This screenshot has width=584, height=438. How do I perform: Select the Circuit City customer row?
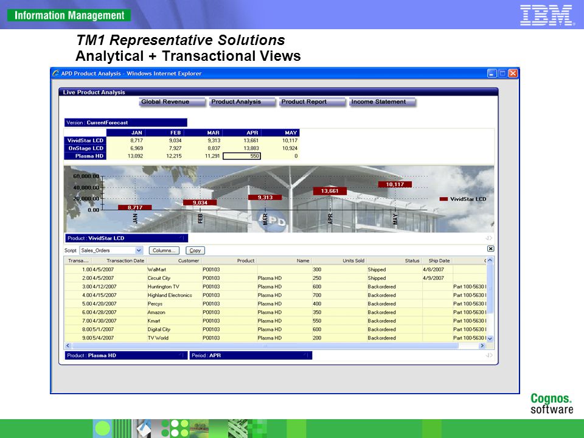(x=275, y=278)
